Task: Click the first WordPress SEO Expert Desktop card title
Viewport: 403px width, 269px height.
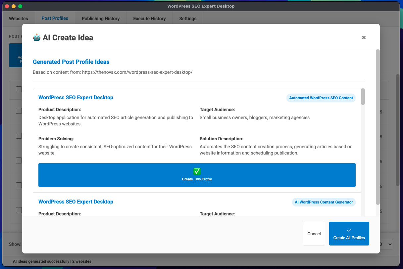Action: point(76,98)
